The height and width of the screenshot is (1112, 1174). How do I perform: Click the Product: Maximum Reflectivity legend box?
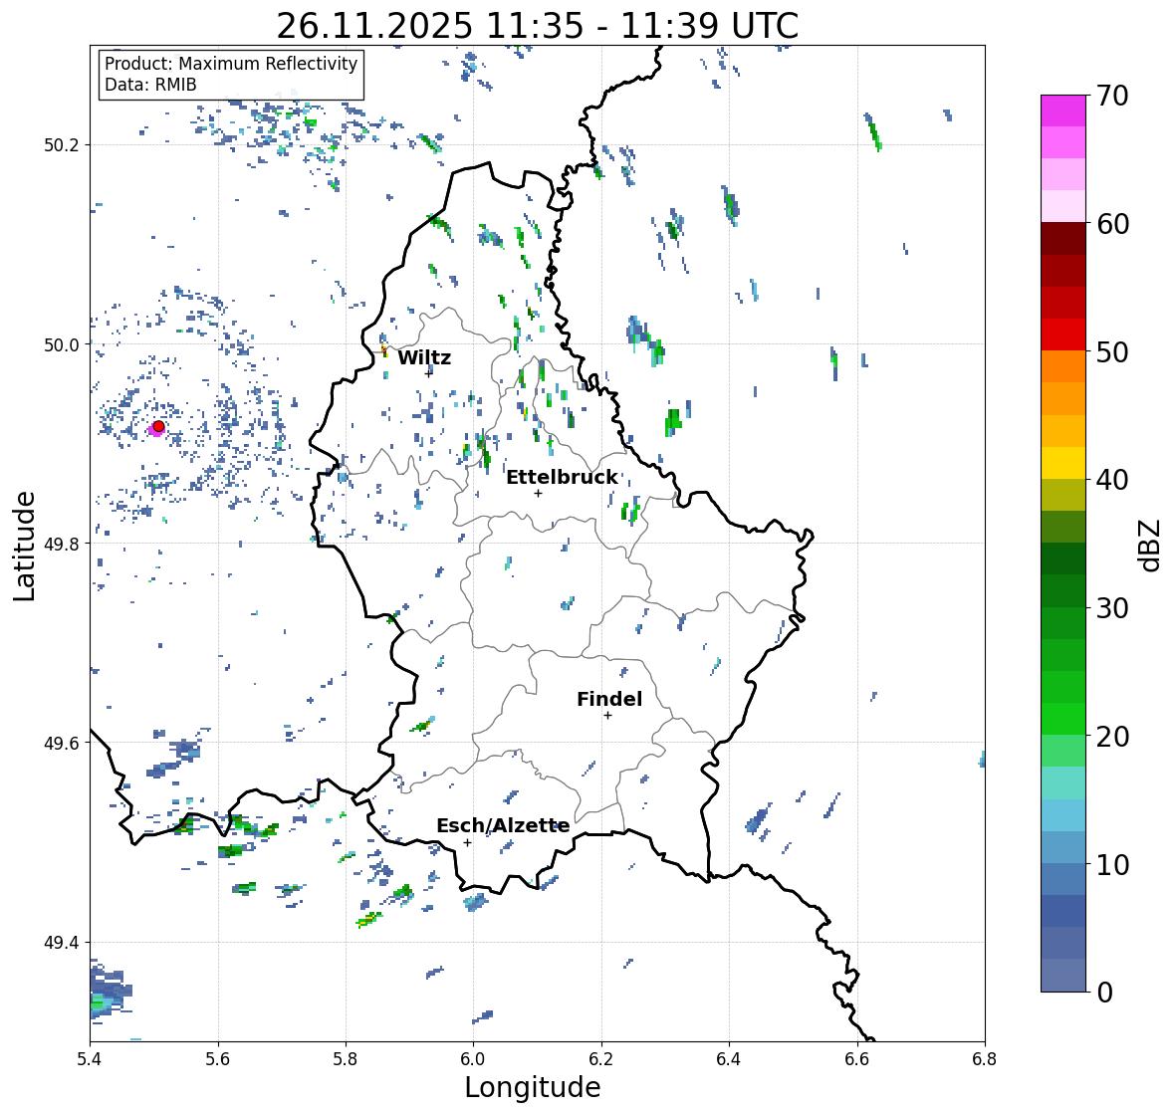[231, 74]
